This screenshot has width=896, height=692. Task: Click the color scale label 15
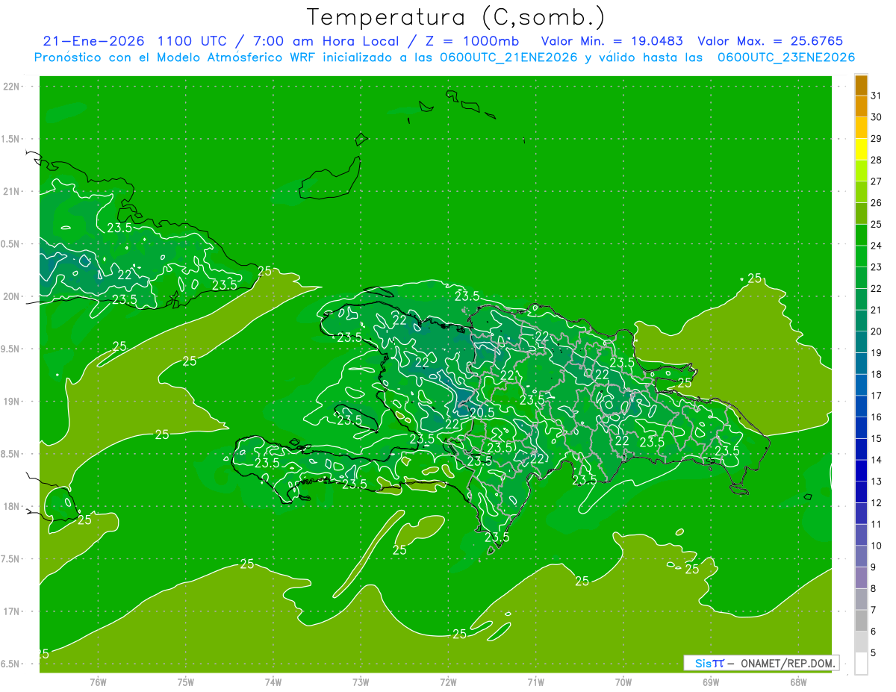click(877, 438)
